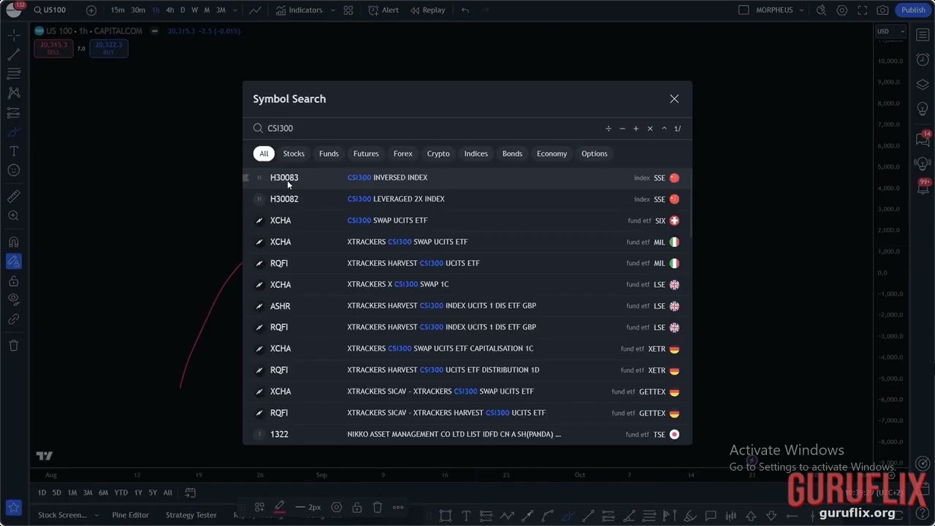Toggle the MORPHEUS layout checkbox
This screenshot has height=526, width=935.
(744, 10)
